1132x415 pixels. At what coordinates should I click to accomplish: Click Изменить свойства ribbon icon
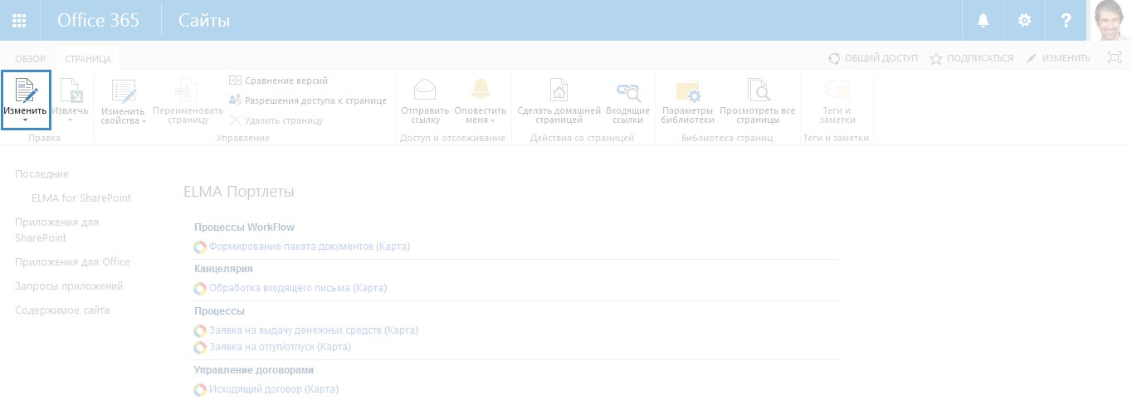point(124,91)
